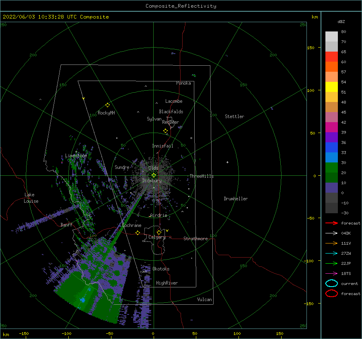Click the Stettler town label
The image size is (362, 339).
coord(234,116)
